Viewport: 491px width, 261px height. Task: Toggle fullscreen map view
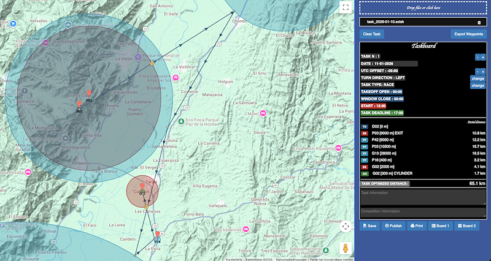tap(346, 8)
